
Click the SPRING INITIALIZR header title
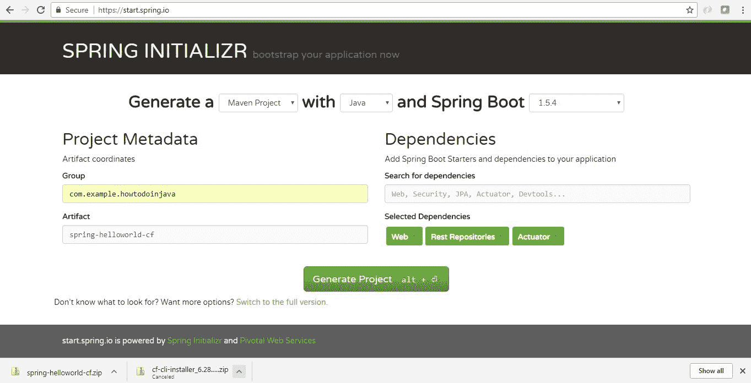click(155, 51)
